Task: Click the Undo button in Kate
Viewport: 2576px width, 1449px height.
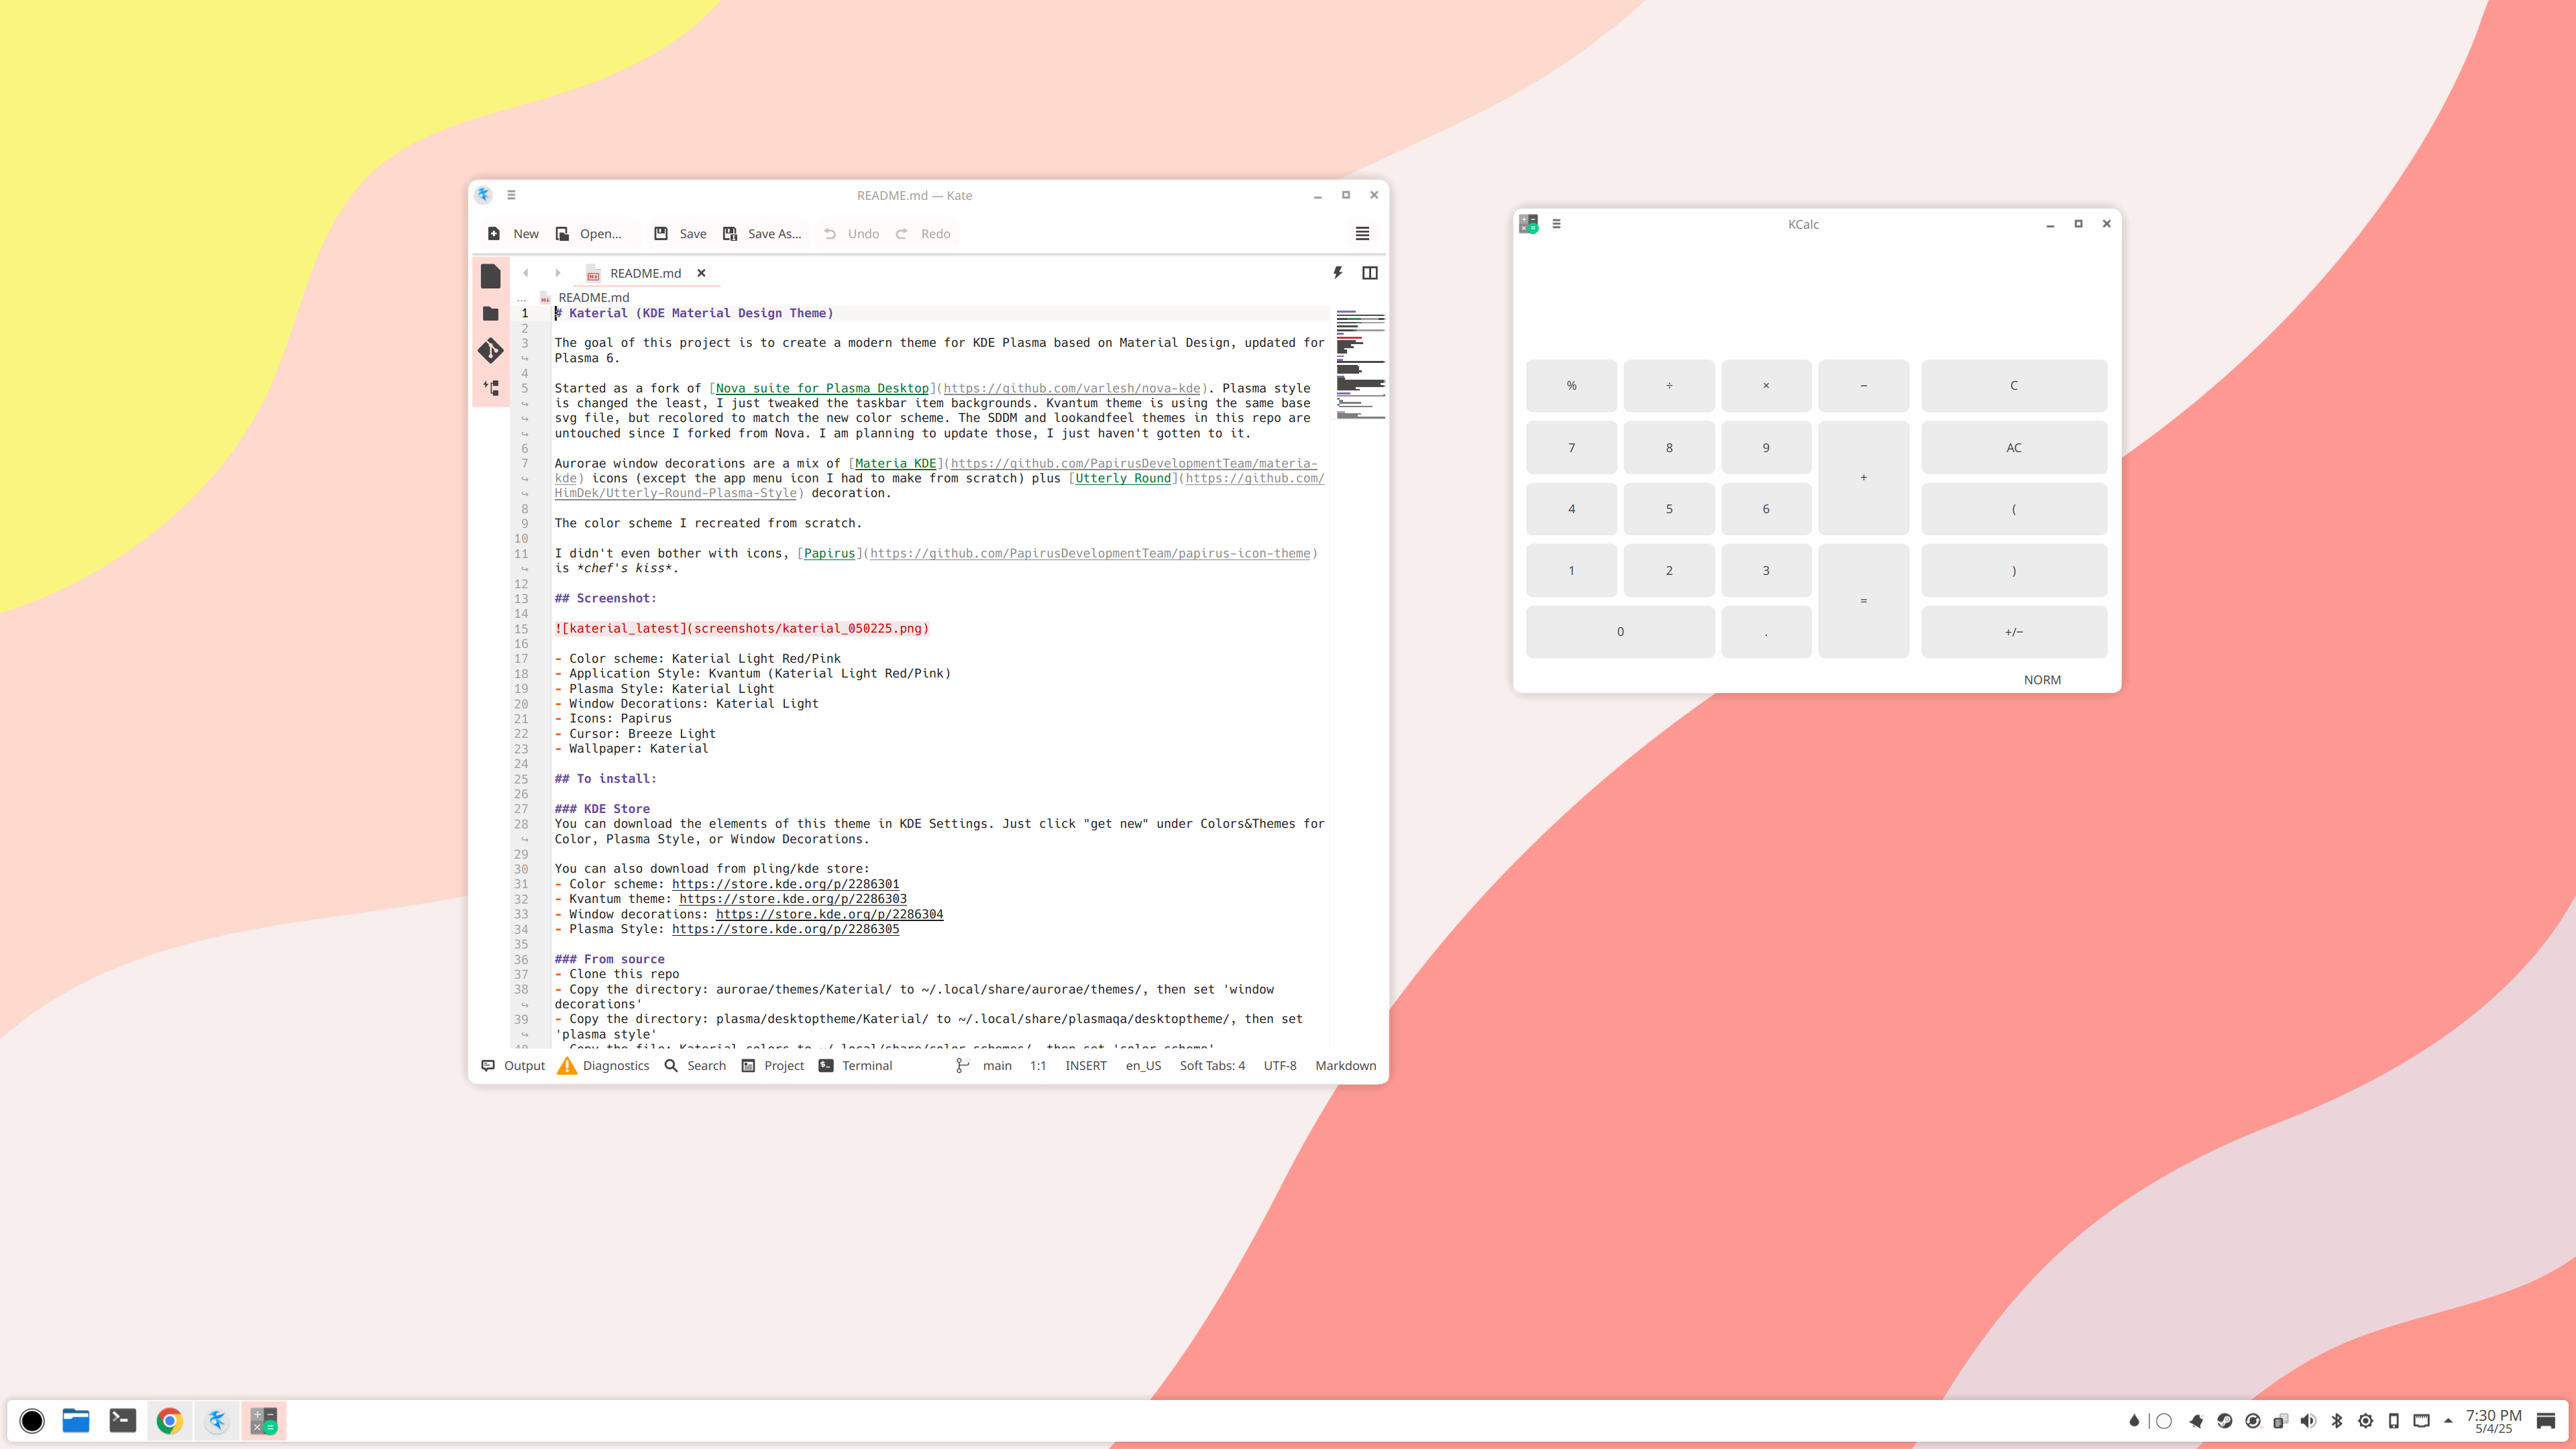Action: (x=851, y=233)
